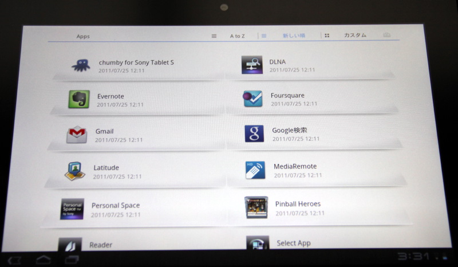This screenshot has width=458, height=267.
Task: Select the Google検索 app name
Action: tap(290, 130)
